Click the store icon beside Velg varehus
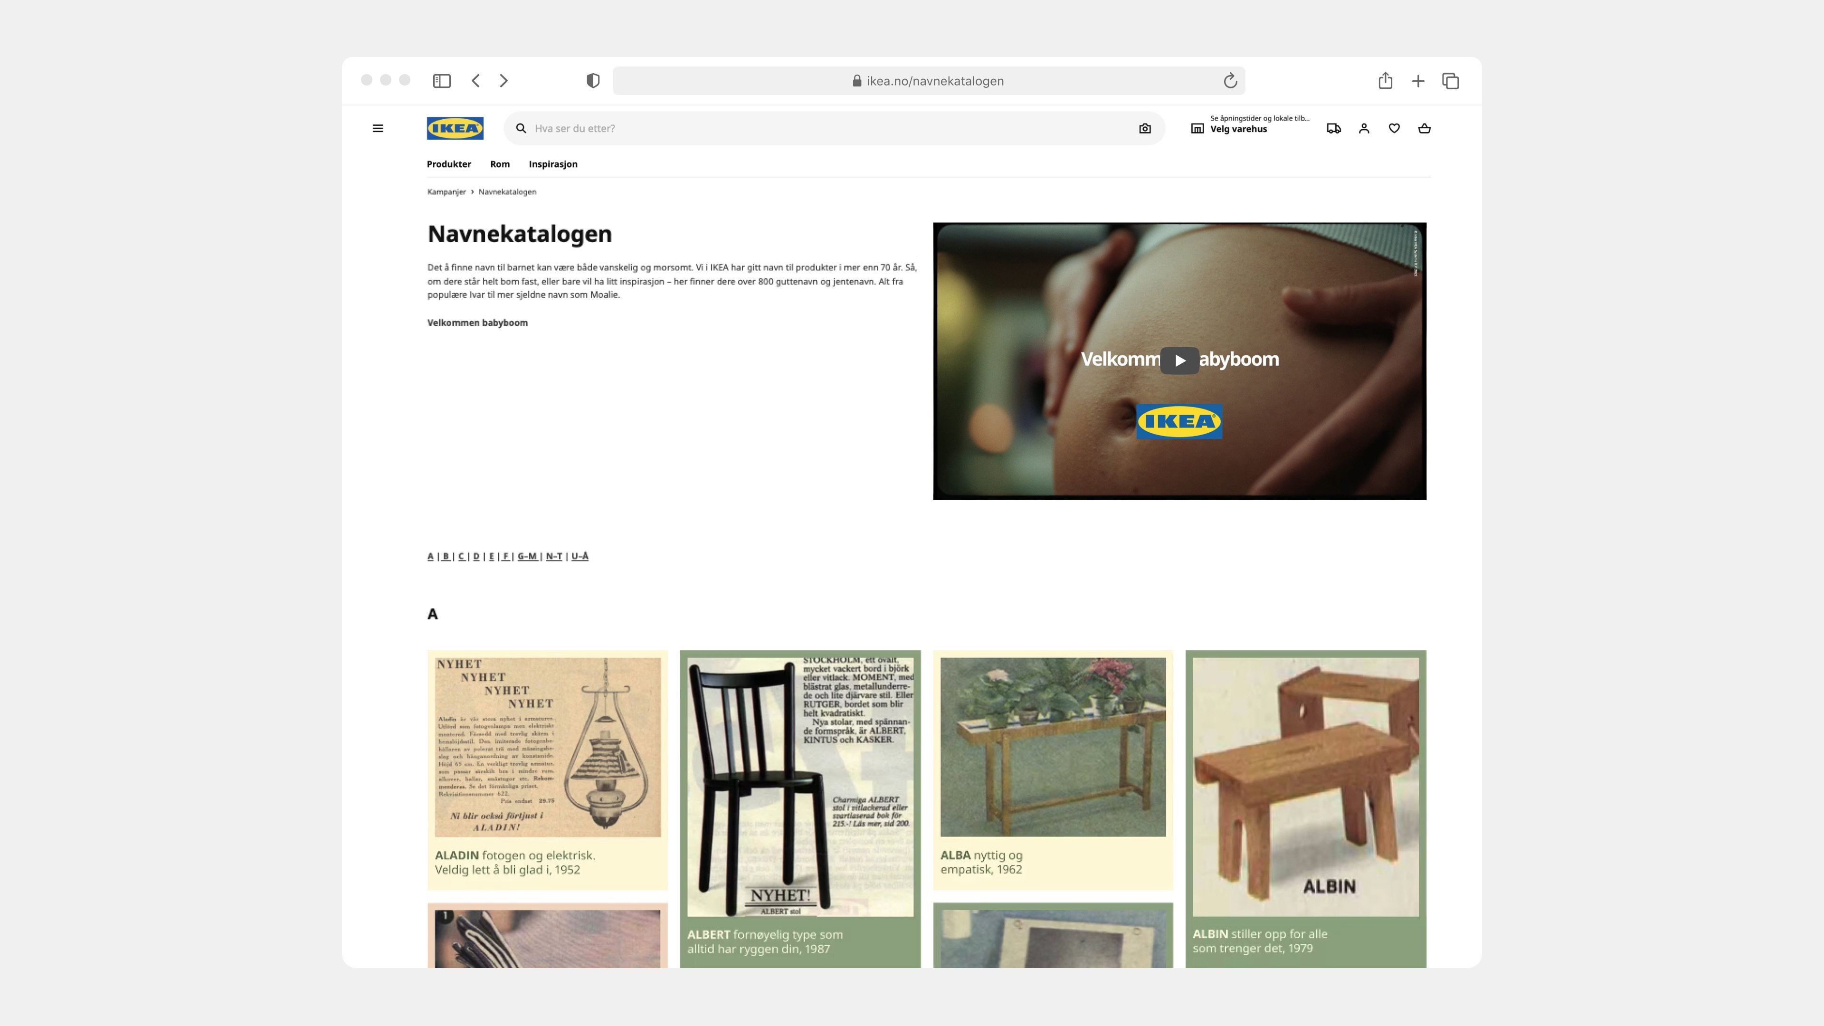 pos(1197,128)
